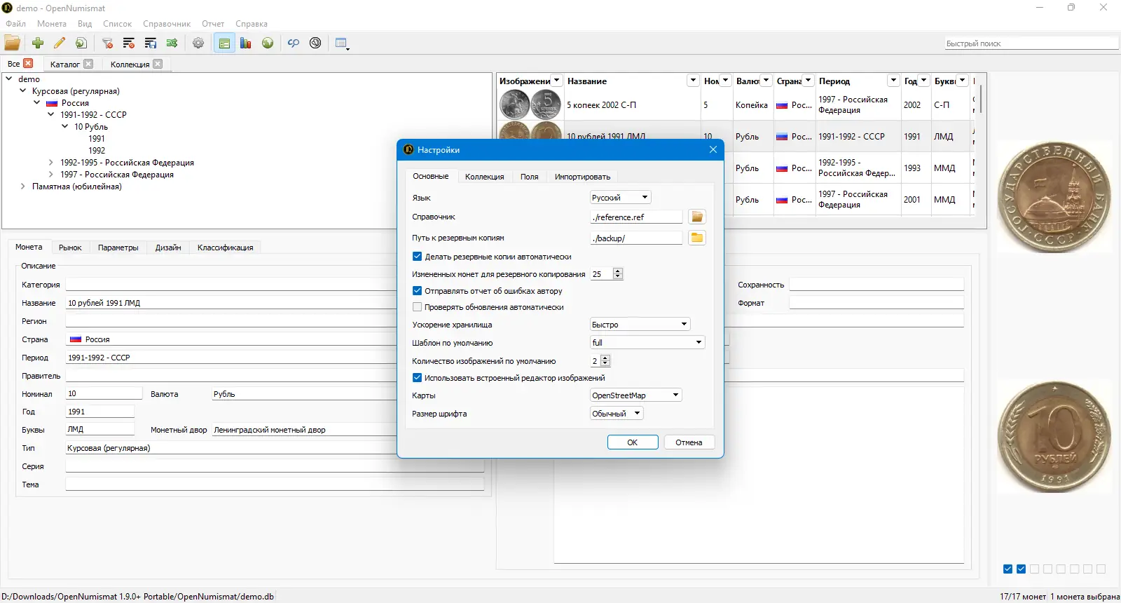
Task: Open the Язык language dropdown
Action: pyautogui.click(x=621, y=198)
